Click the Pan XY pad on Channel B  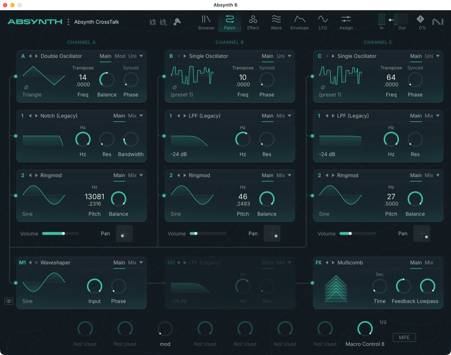[x=272, y=233]
